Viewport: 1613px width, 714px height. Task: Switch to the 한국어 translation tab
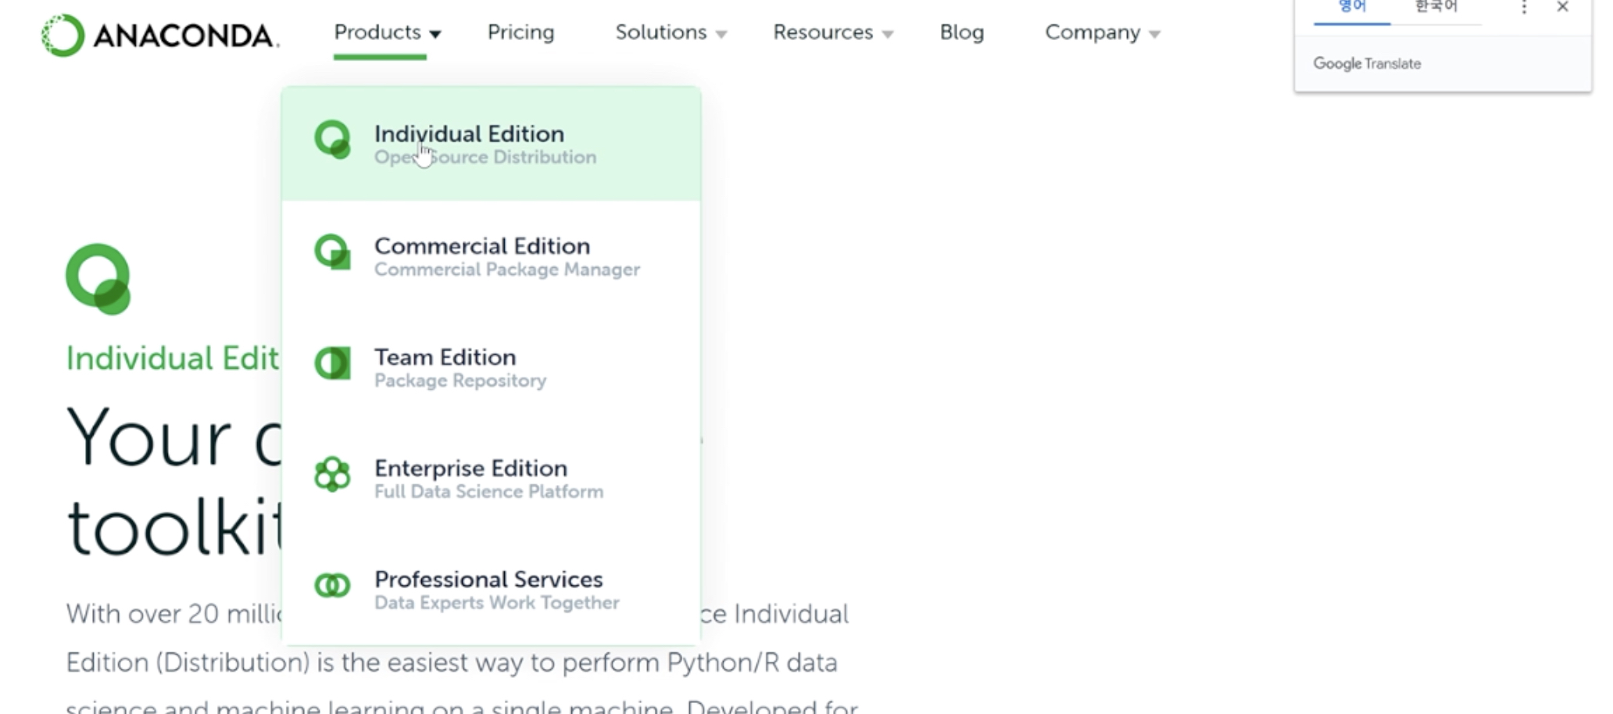1436,8
